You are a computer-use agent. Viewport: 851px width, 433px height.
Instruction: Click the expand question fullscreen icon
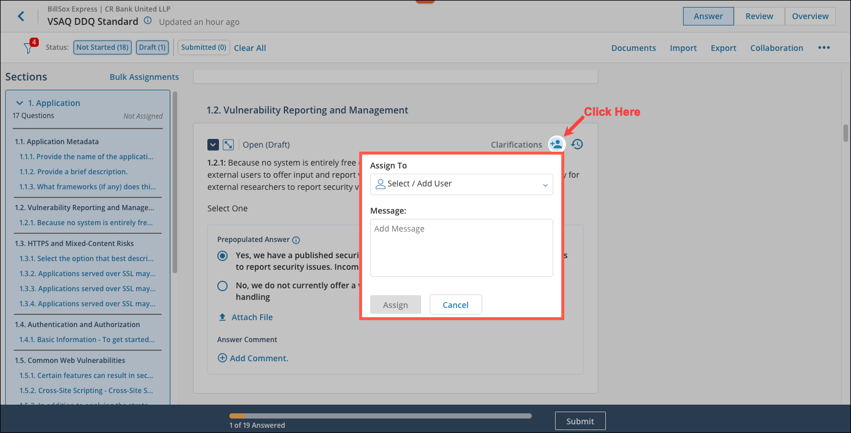pyautogui.click(x=228, y=145)
